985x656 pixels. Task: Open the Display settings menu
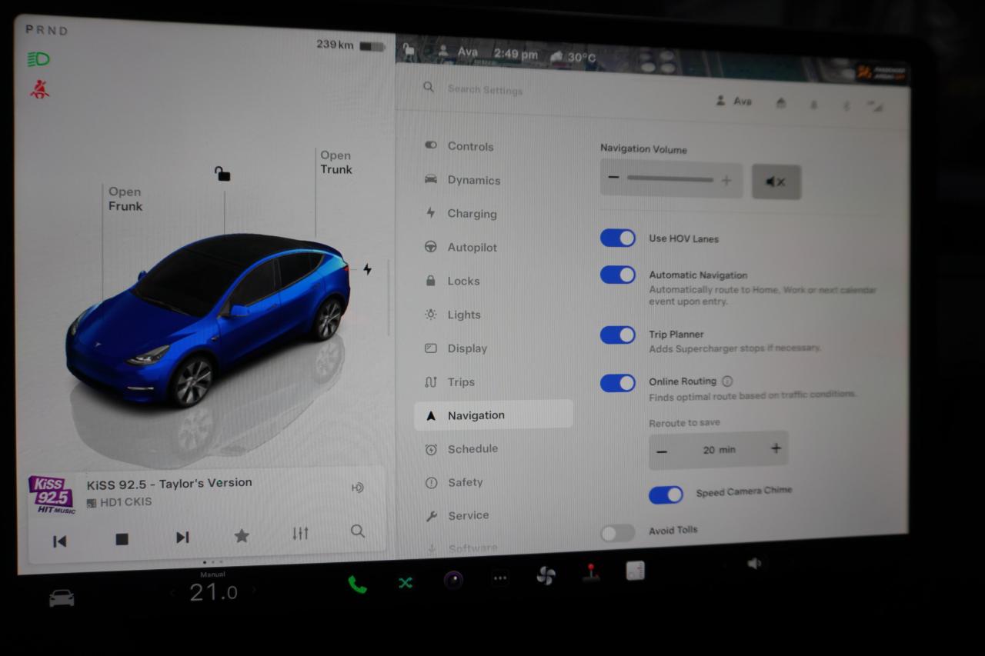[x=456, y=348]
